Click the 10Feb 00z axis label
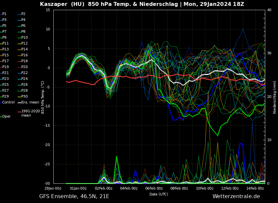This screenshot has height=203, width=278. point(205,188)
